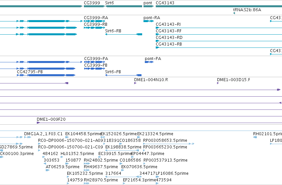Open the pont-RA transcript label
Image resolution: width=282 pixels, height=185 pixels.
pyautogui.click(x=152, y=18)
